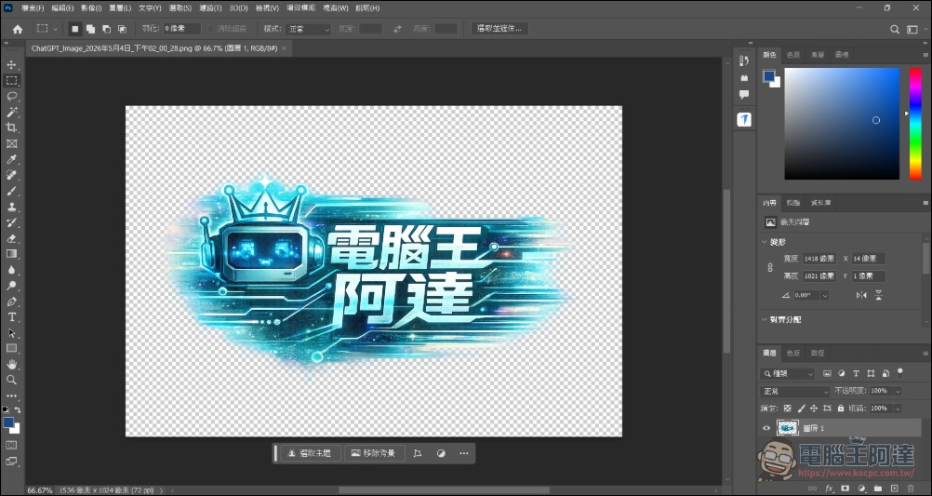Viewport: 932px width, 496px height.
Task: Open the search icon at top right
Action: coord(895,29)
